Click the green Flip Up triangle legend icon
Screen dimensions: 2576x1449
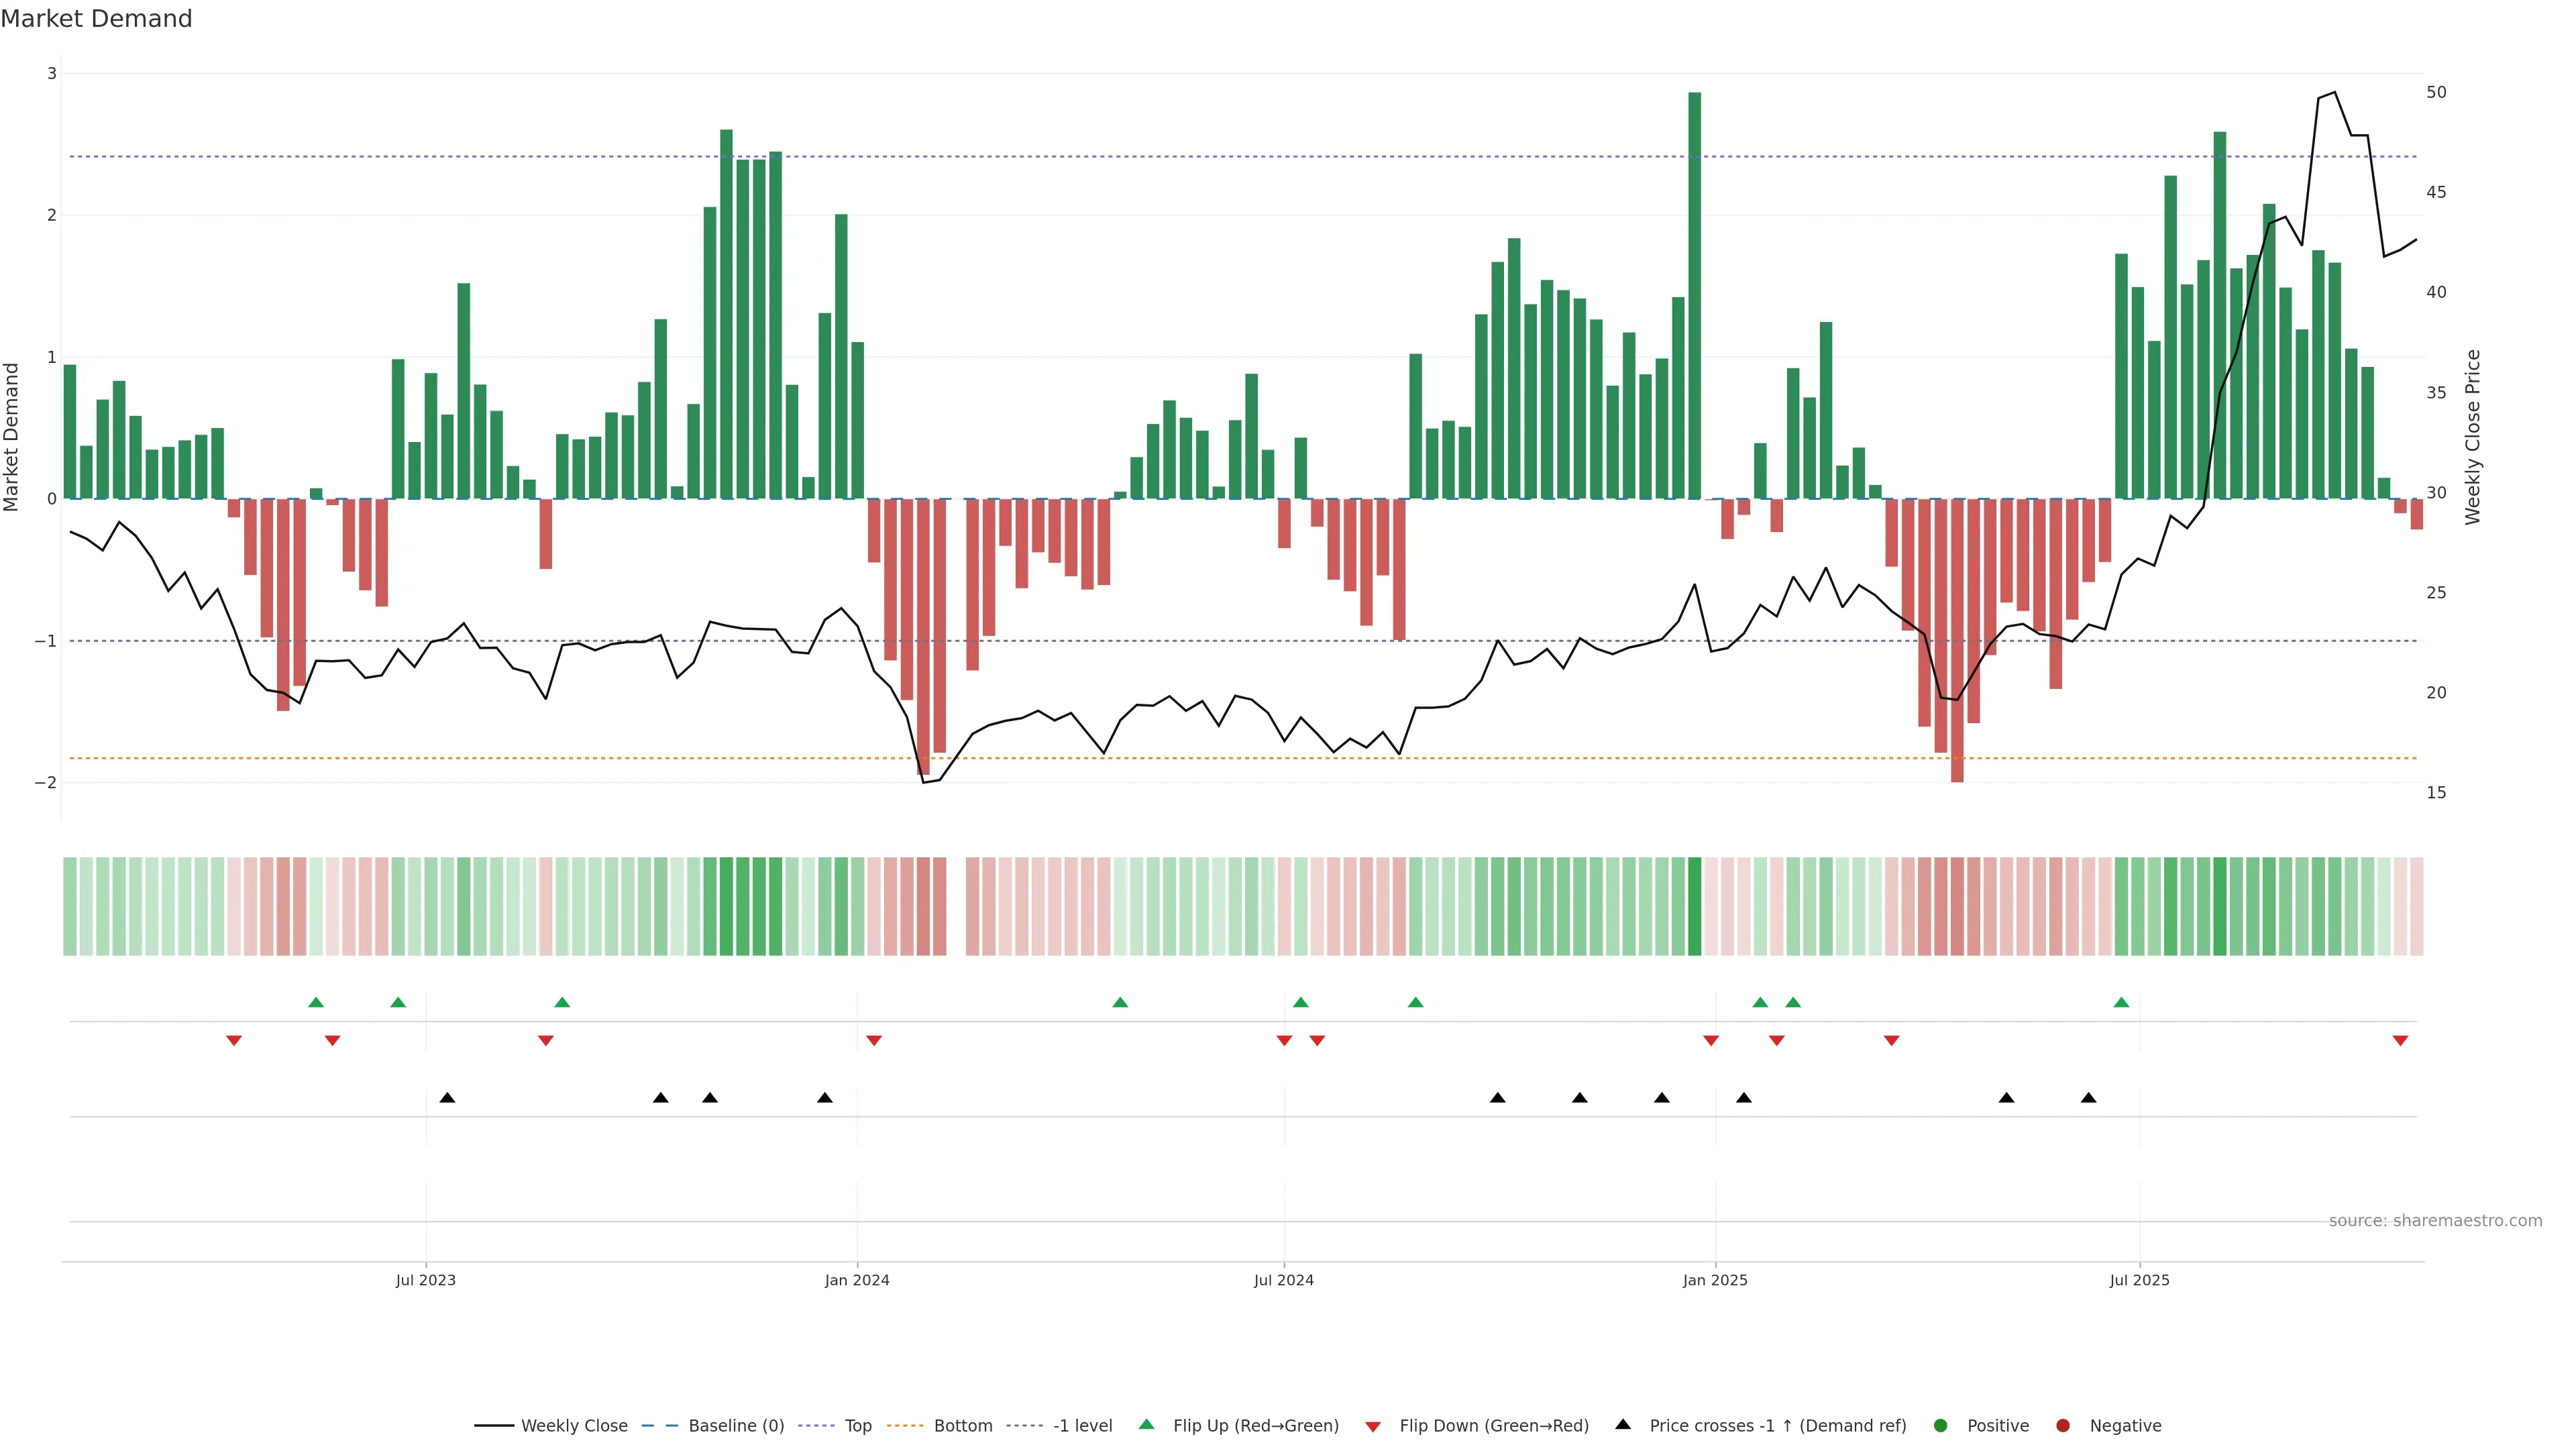(x=1146, y=1425)
